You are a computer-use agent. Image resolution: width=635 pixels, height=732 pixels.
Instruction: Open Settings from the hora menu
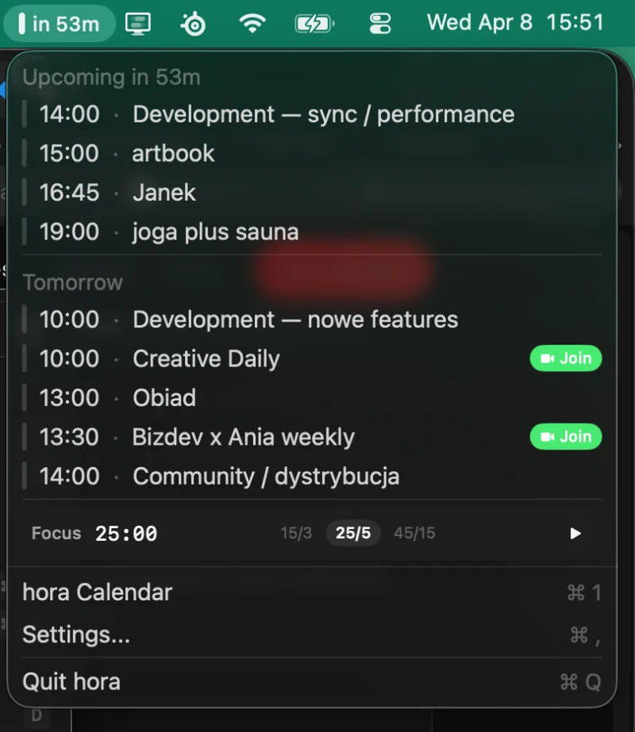coord(74,634)
